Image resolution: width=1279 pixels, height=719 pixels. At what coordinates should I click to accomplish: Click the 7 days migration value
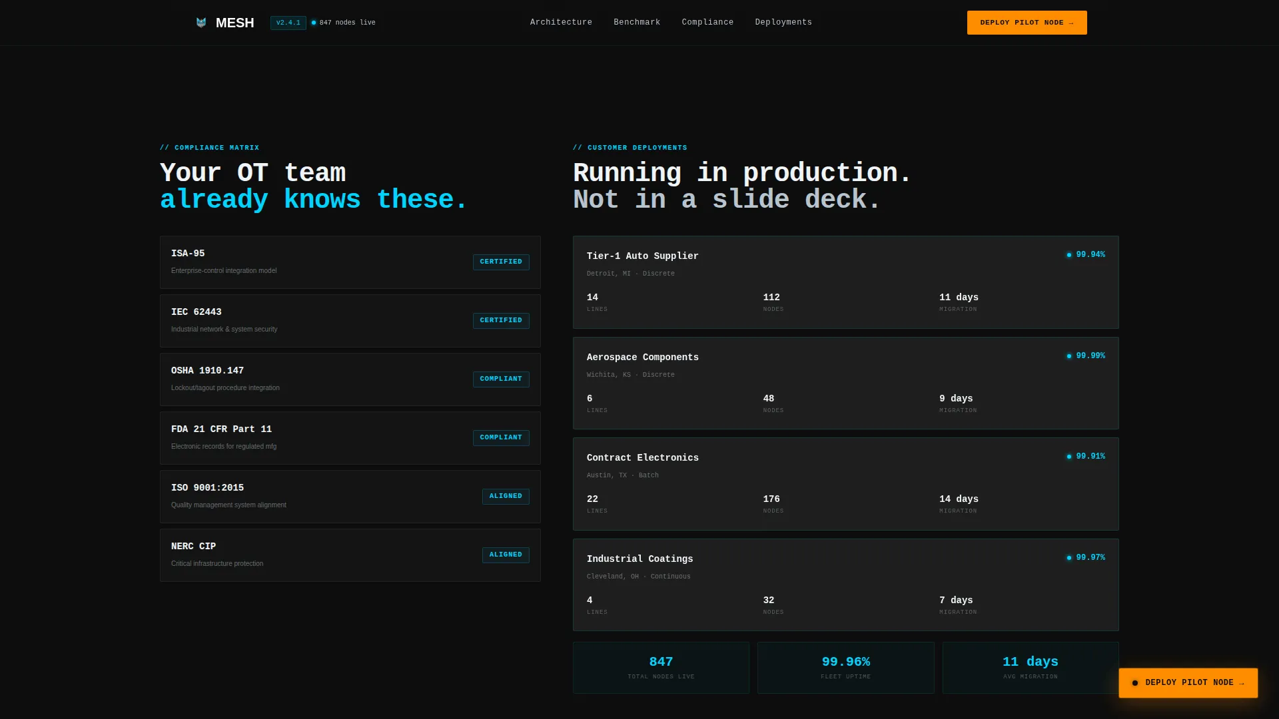[x=956, y=600]
